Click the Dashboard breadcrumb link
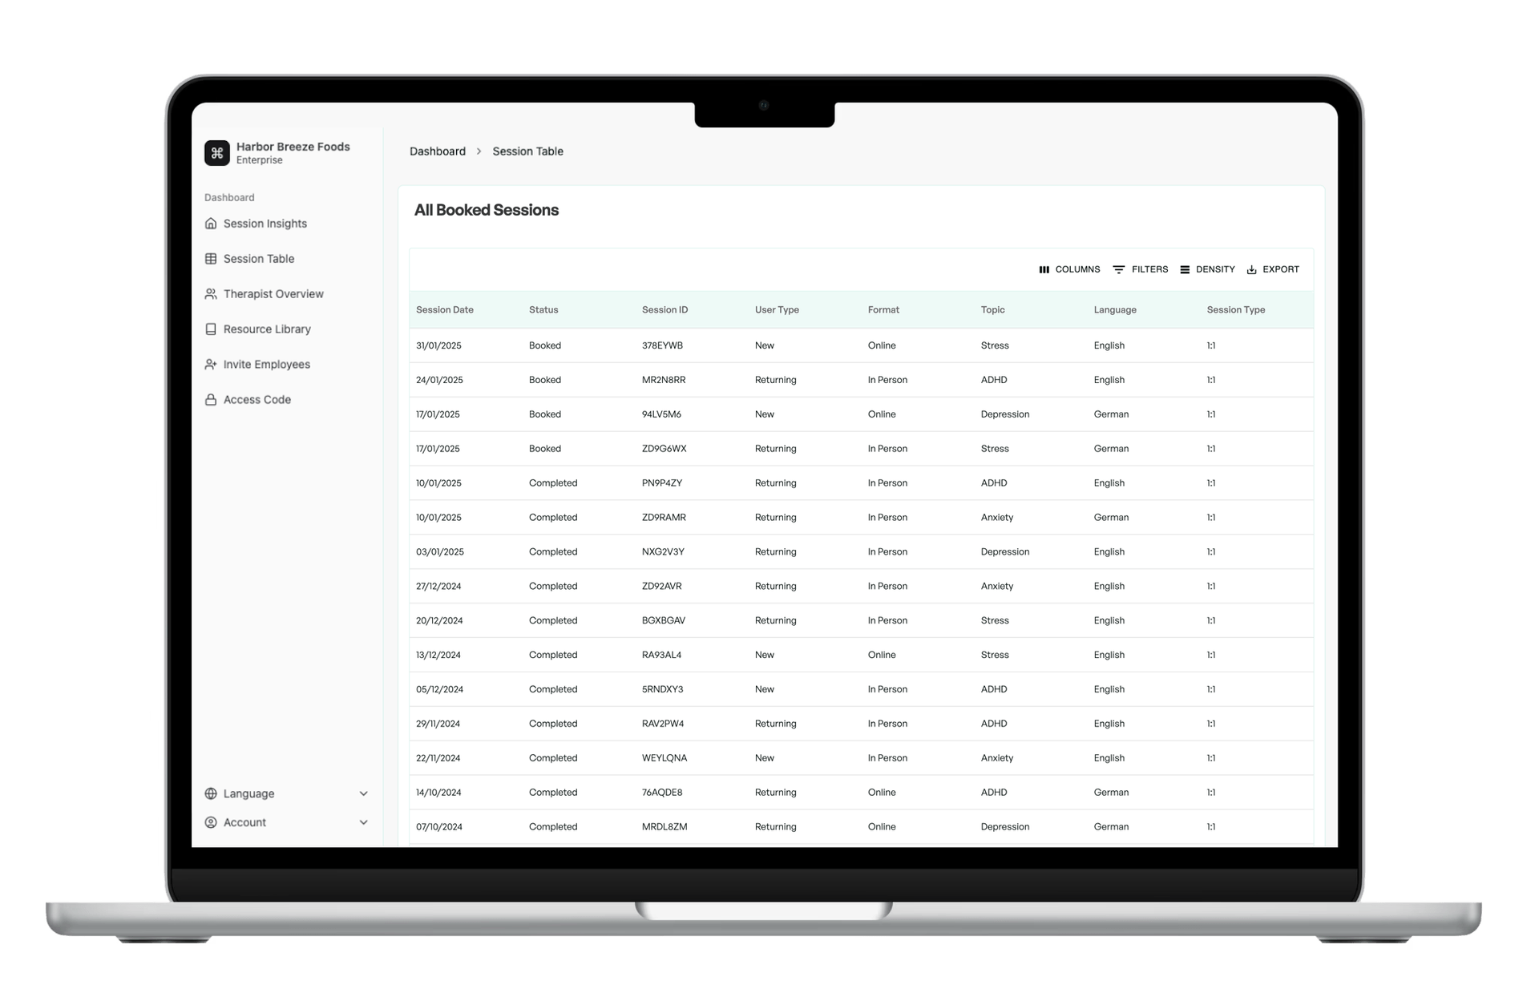The height and width of the screenshot is (1005, 1539). tap(436, 151)
